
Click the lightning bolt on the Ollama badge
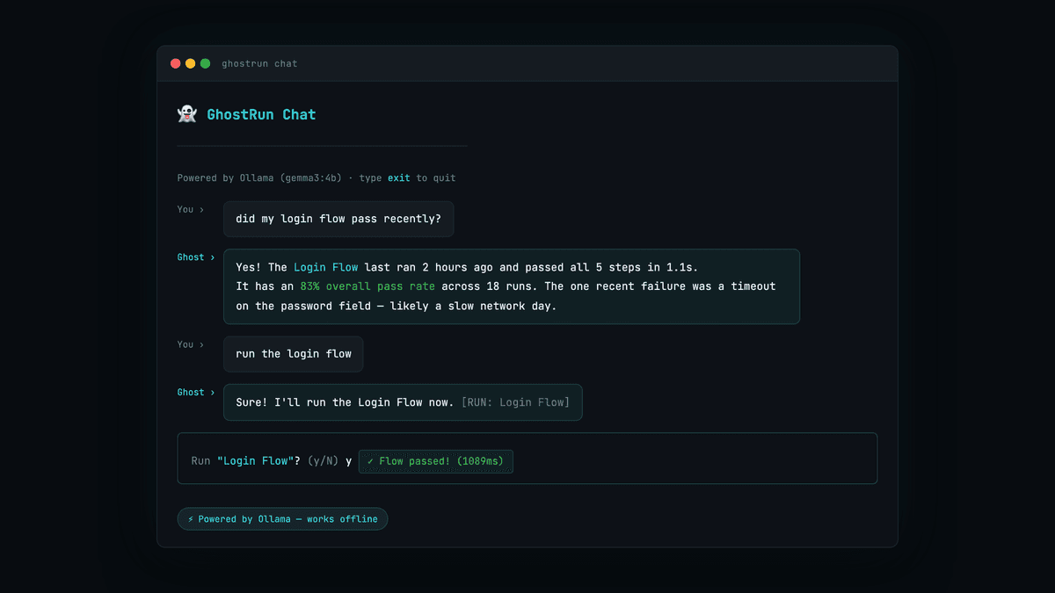coord(190,518)
